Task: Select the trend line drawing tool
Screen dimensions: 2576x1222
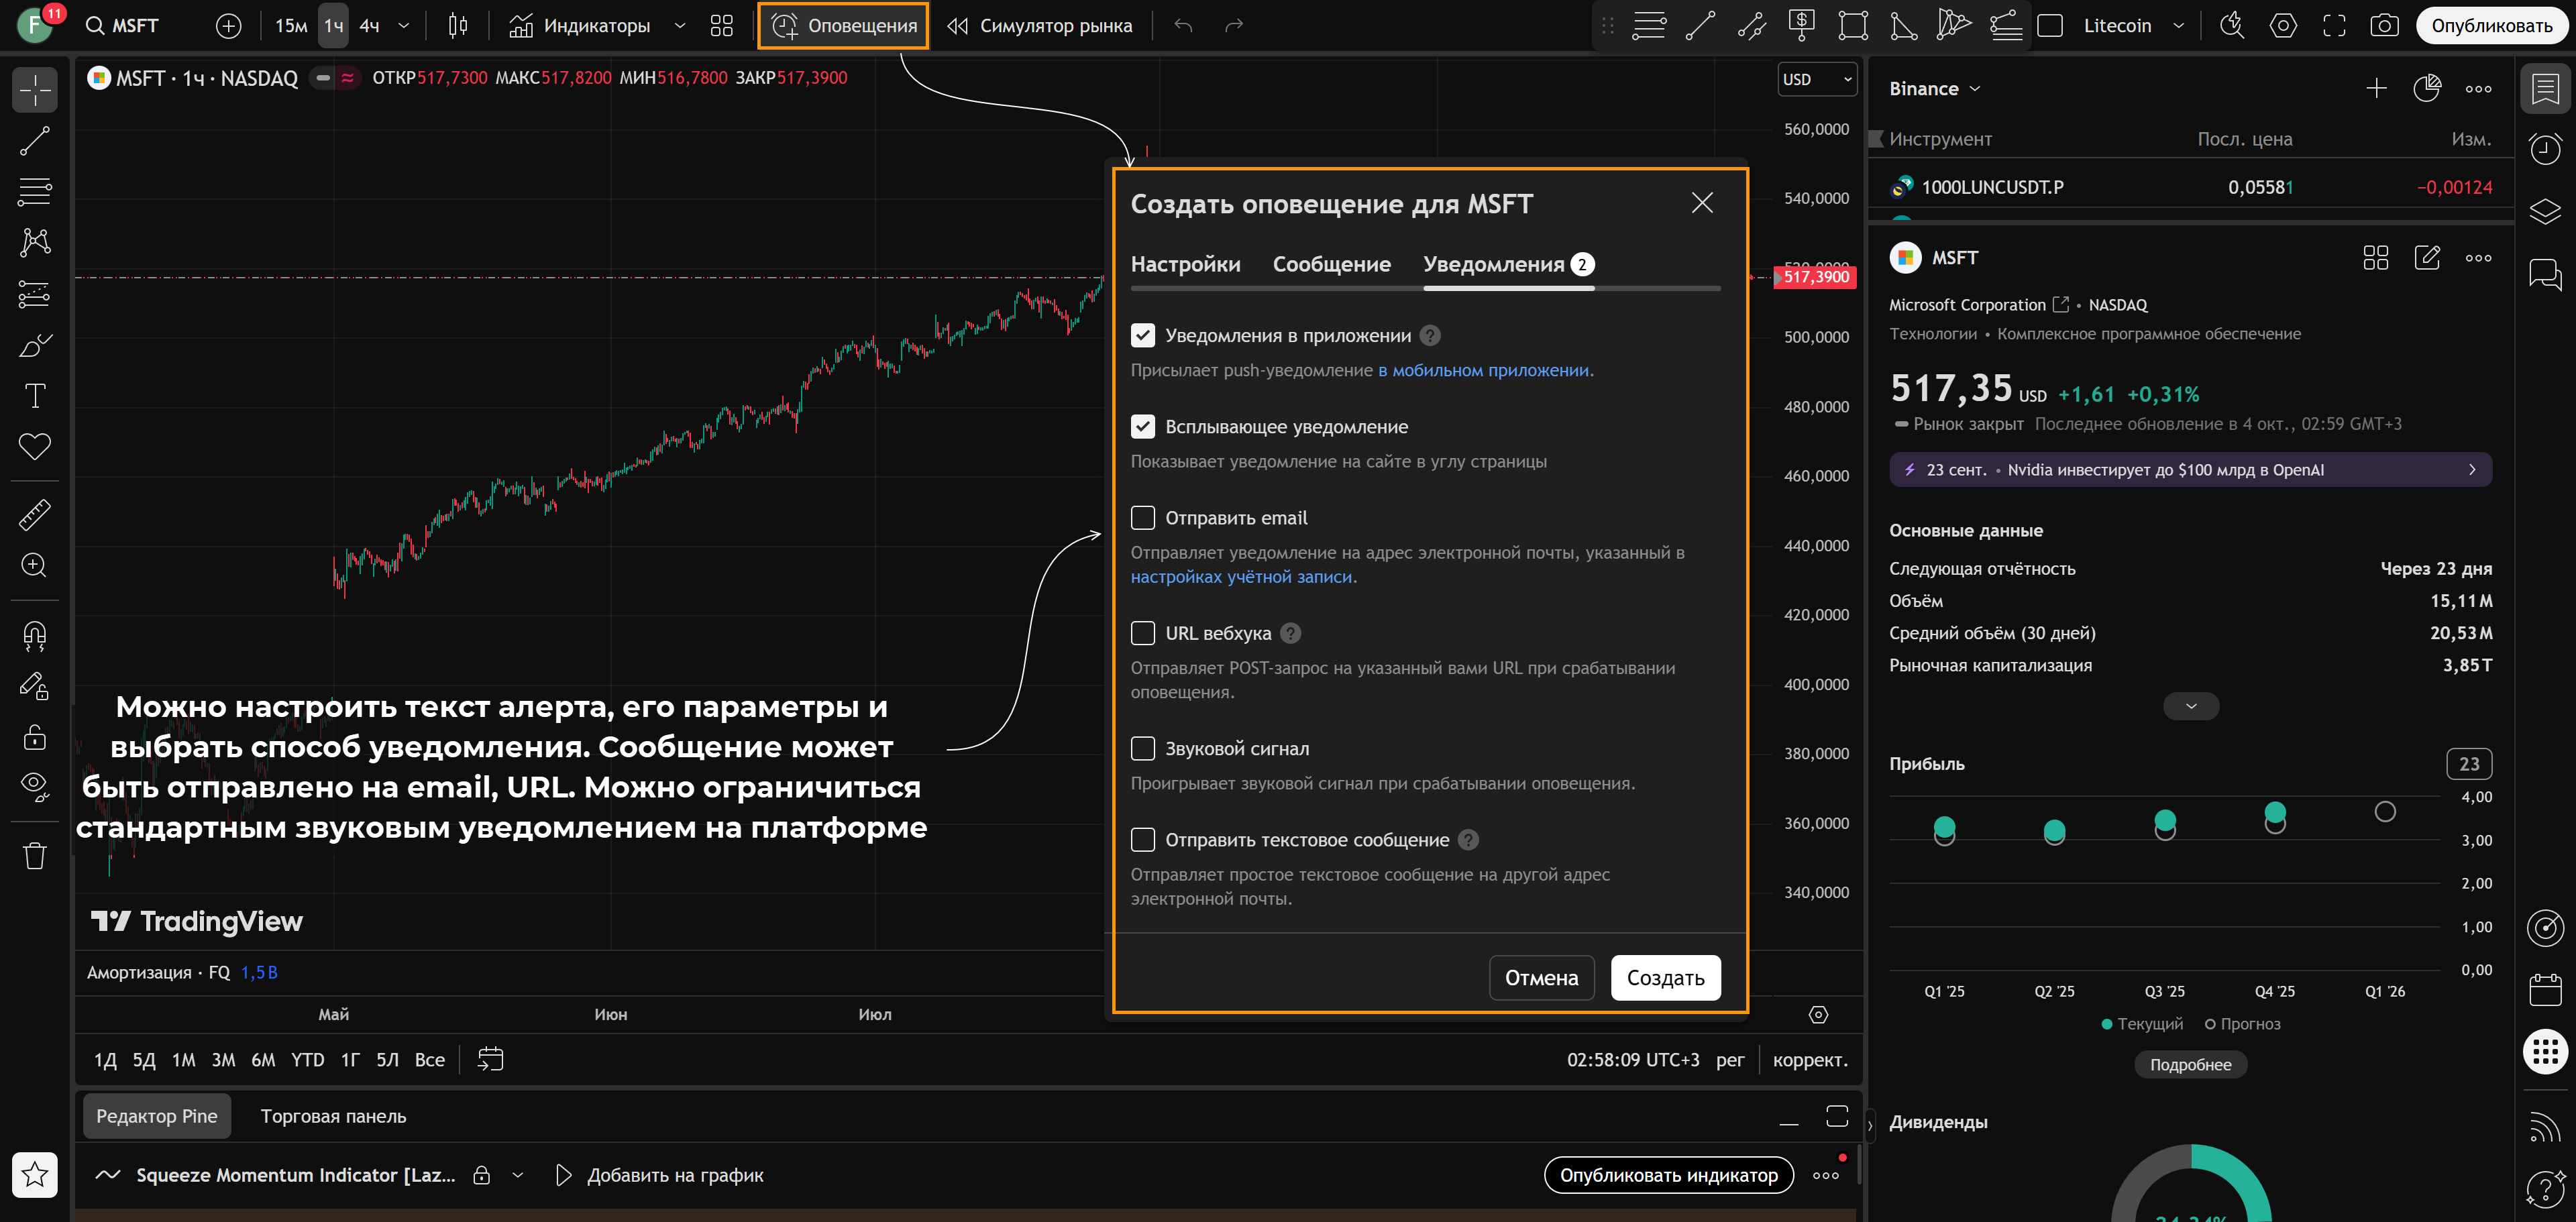Action: coord(35,141)
